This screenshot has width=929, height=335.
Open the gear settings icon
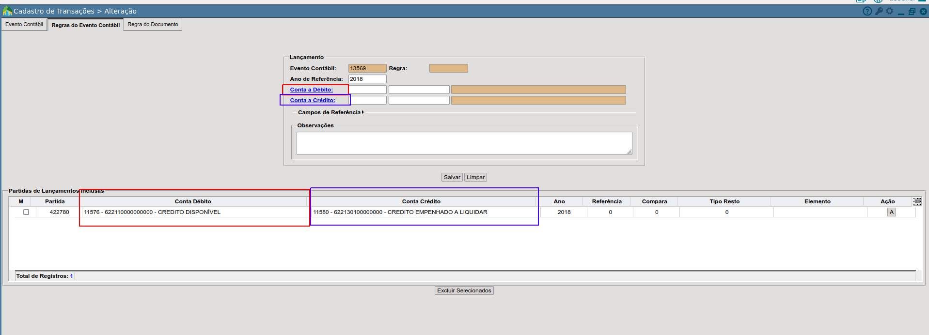[x=890, y=11]
